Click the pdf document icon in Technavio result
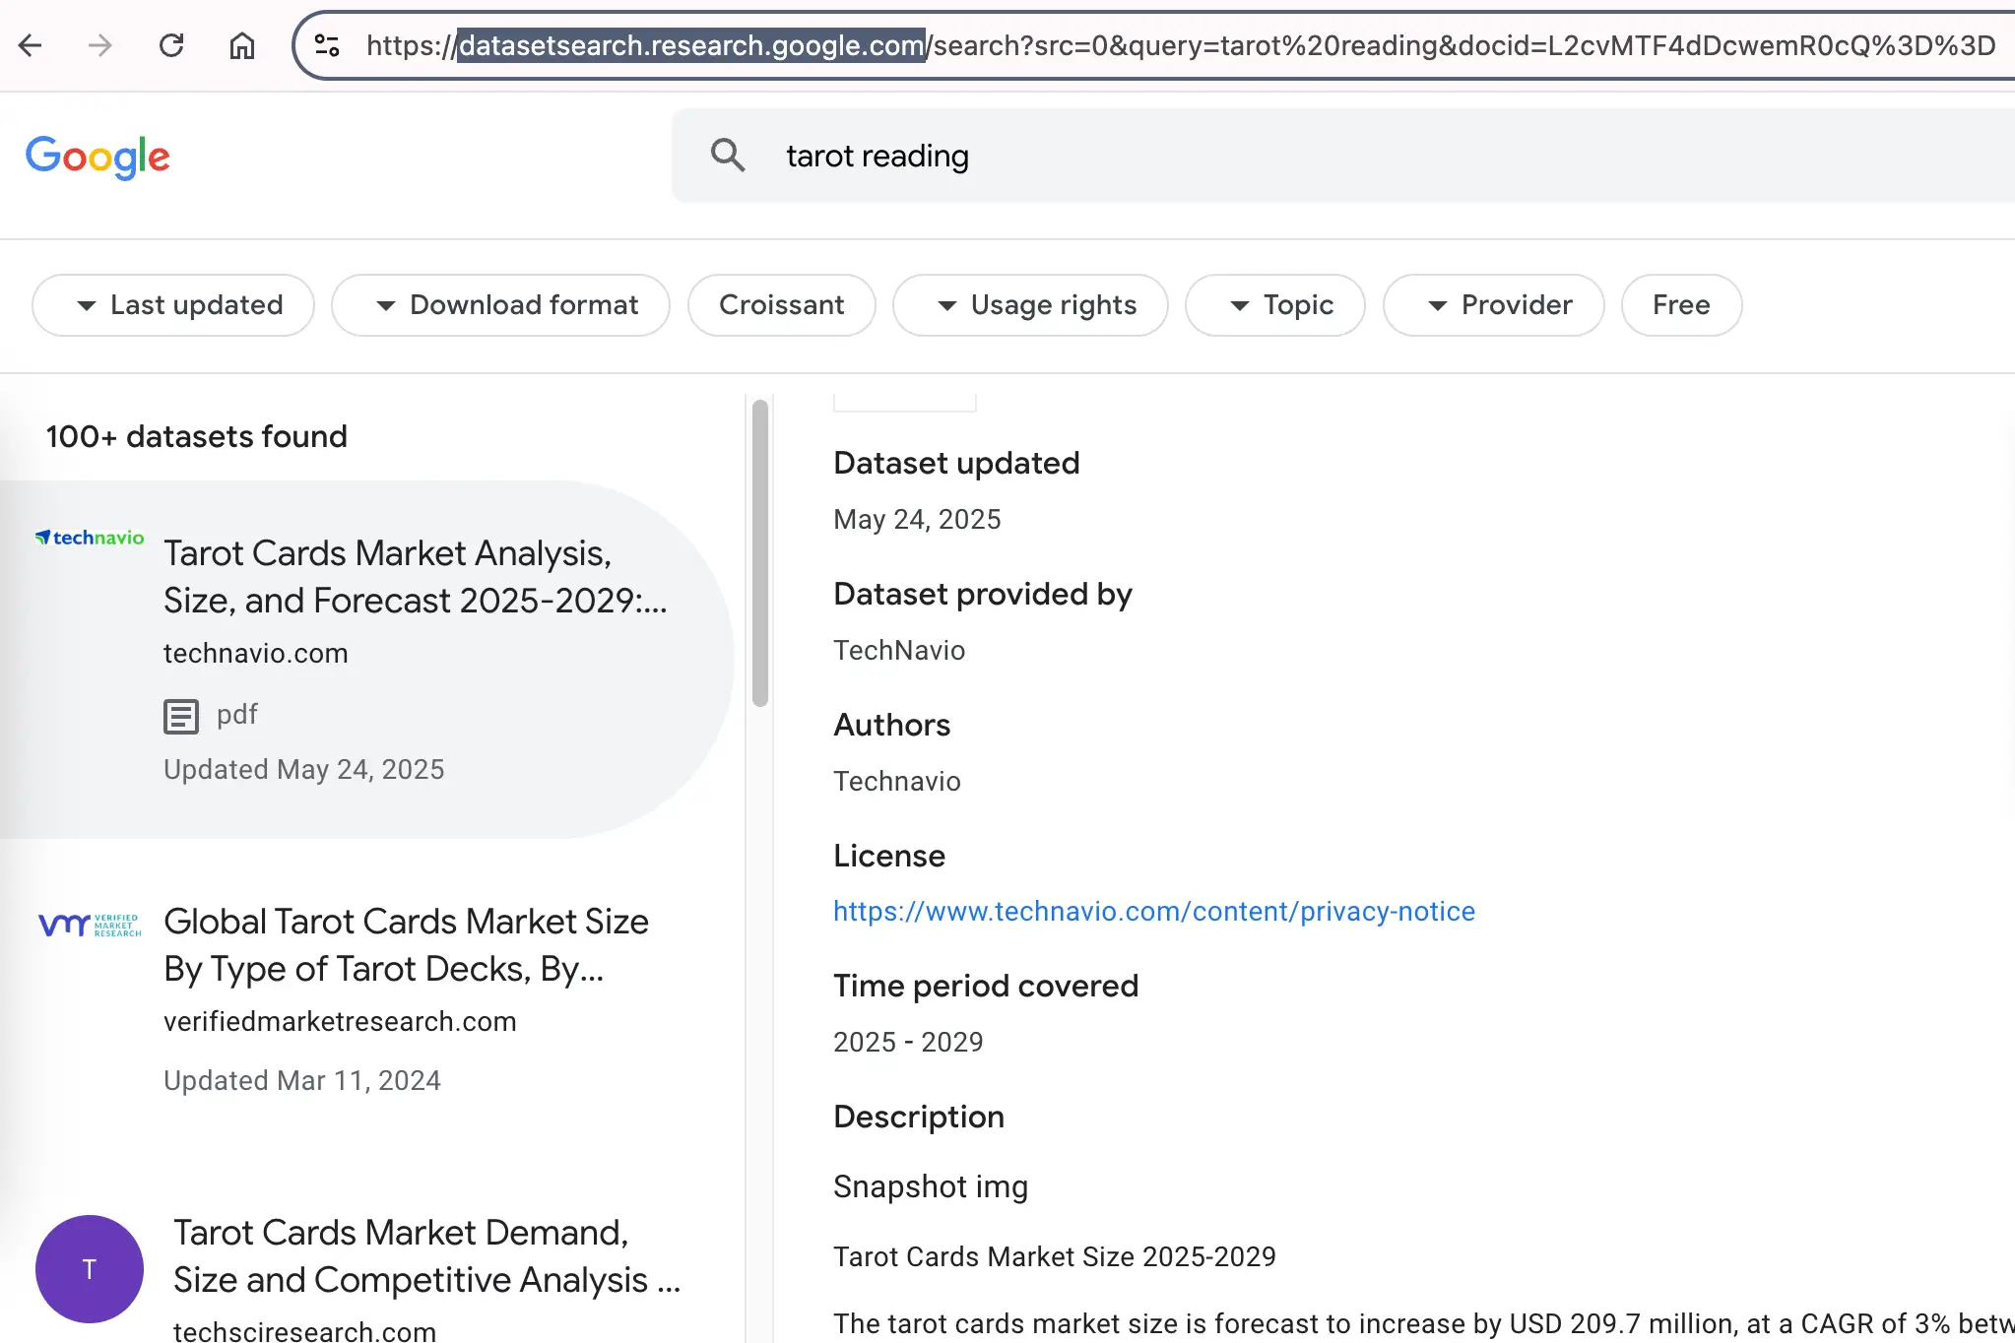This screenshot has height=1343, width=2015. click(x=181, y=716)
